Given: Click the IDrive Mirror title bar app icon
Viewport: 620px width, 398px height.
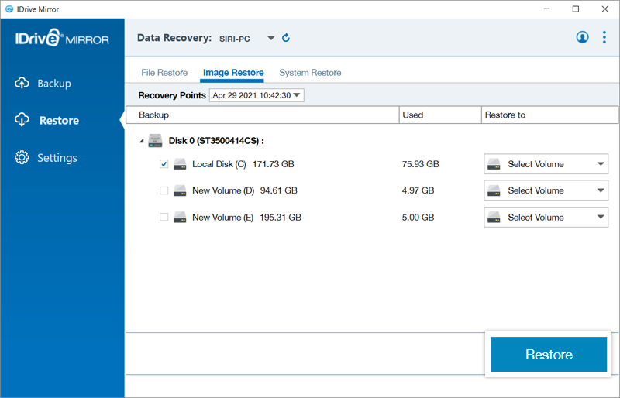Looking at the screenshot, I should click(9, 9).
